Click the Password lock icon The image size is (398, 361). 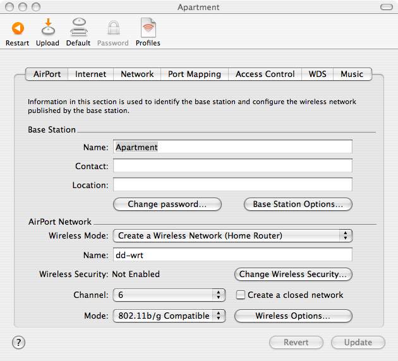(x=113, y=28)
